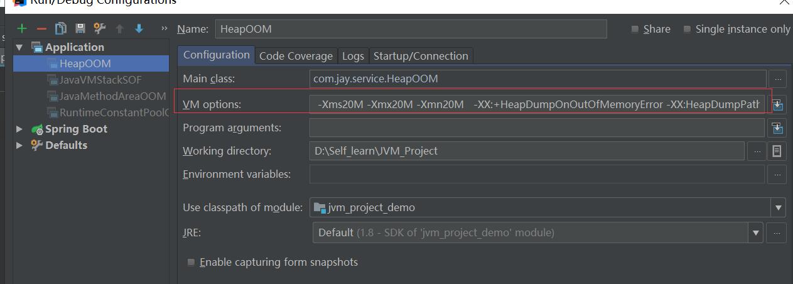This screenshot has width=793, height=284.
Task: Close the Run/Debug Configurations dialog
Action: (x=784, y=3)
